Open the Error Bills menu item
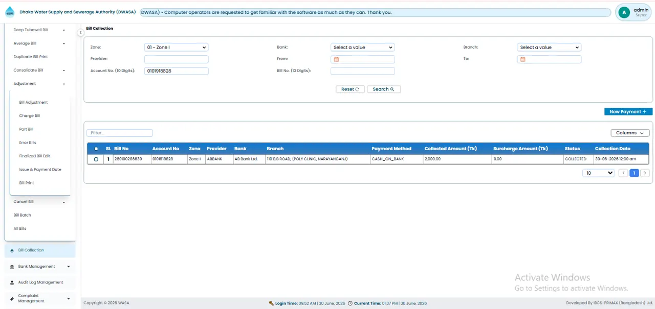Screen dimensions: 655x309 pyautogui.click(x=28, y=142)
